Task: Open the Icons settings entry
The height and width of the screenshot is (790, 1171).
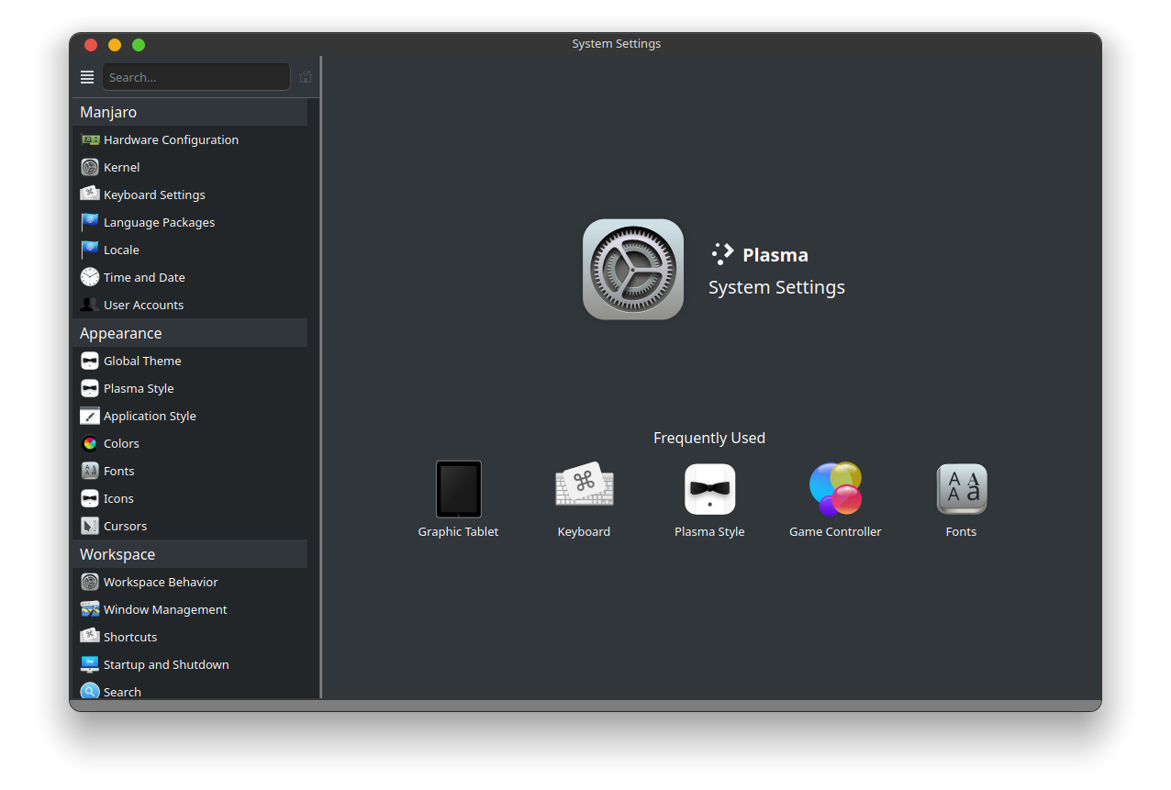Action: pyautogui.click(x=190, y=498)
